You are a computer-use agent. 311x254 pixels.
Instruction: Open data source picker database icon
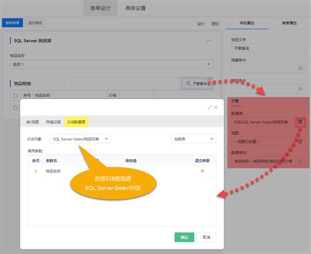(x=301, y=122)
